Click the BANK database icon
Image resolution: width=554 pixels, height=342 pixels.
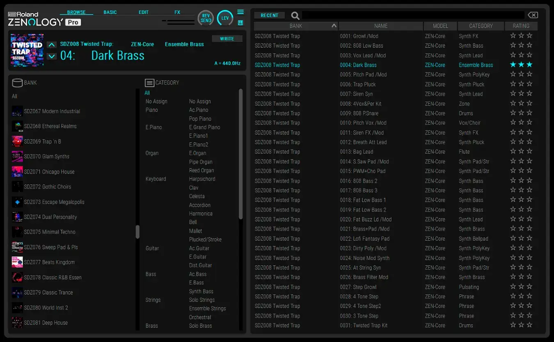(17, 83)
